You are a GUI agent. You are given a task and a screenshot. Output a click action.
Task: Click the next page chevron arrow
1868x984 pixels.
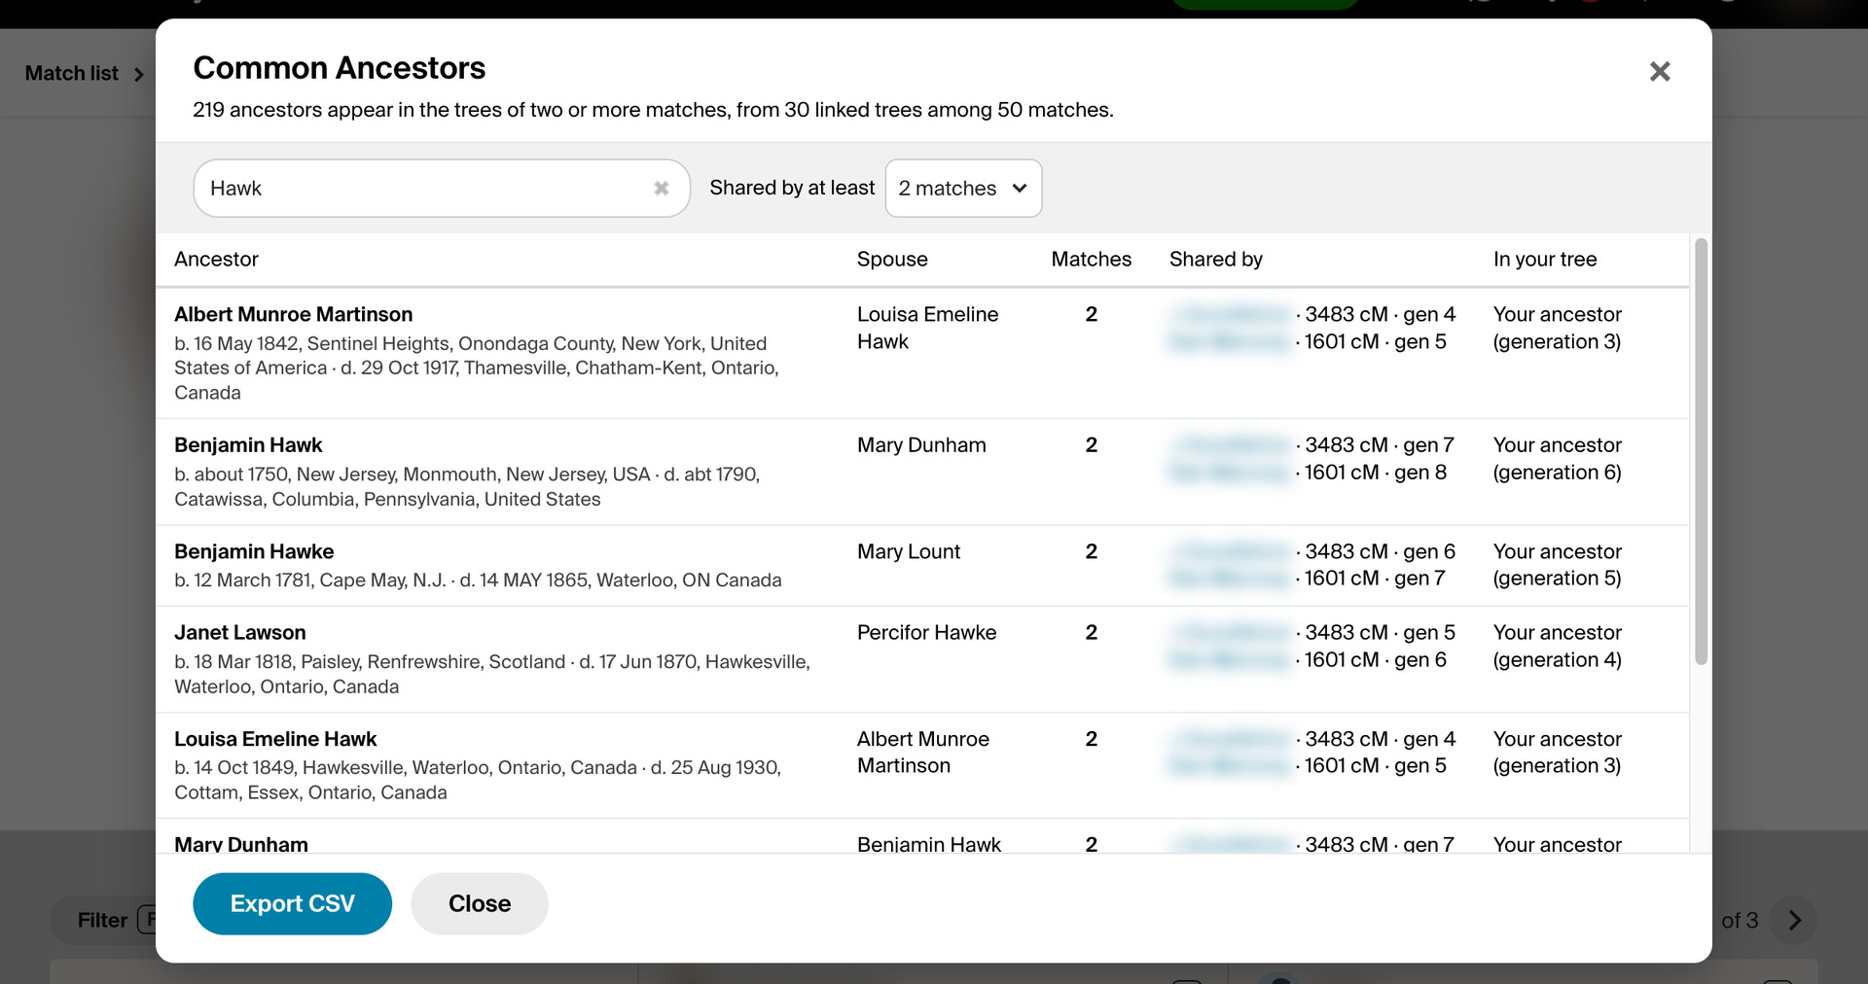pyautogui.click(x=1795, y=920)
